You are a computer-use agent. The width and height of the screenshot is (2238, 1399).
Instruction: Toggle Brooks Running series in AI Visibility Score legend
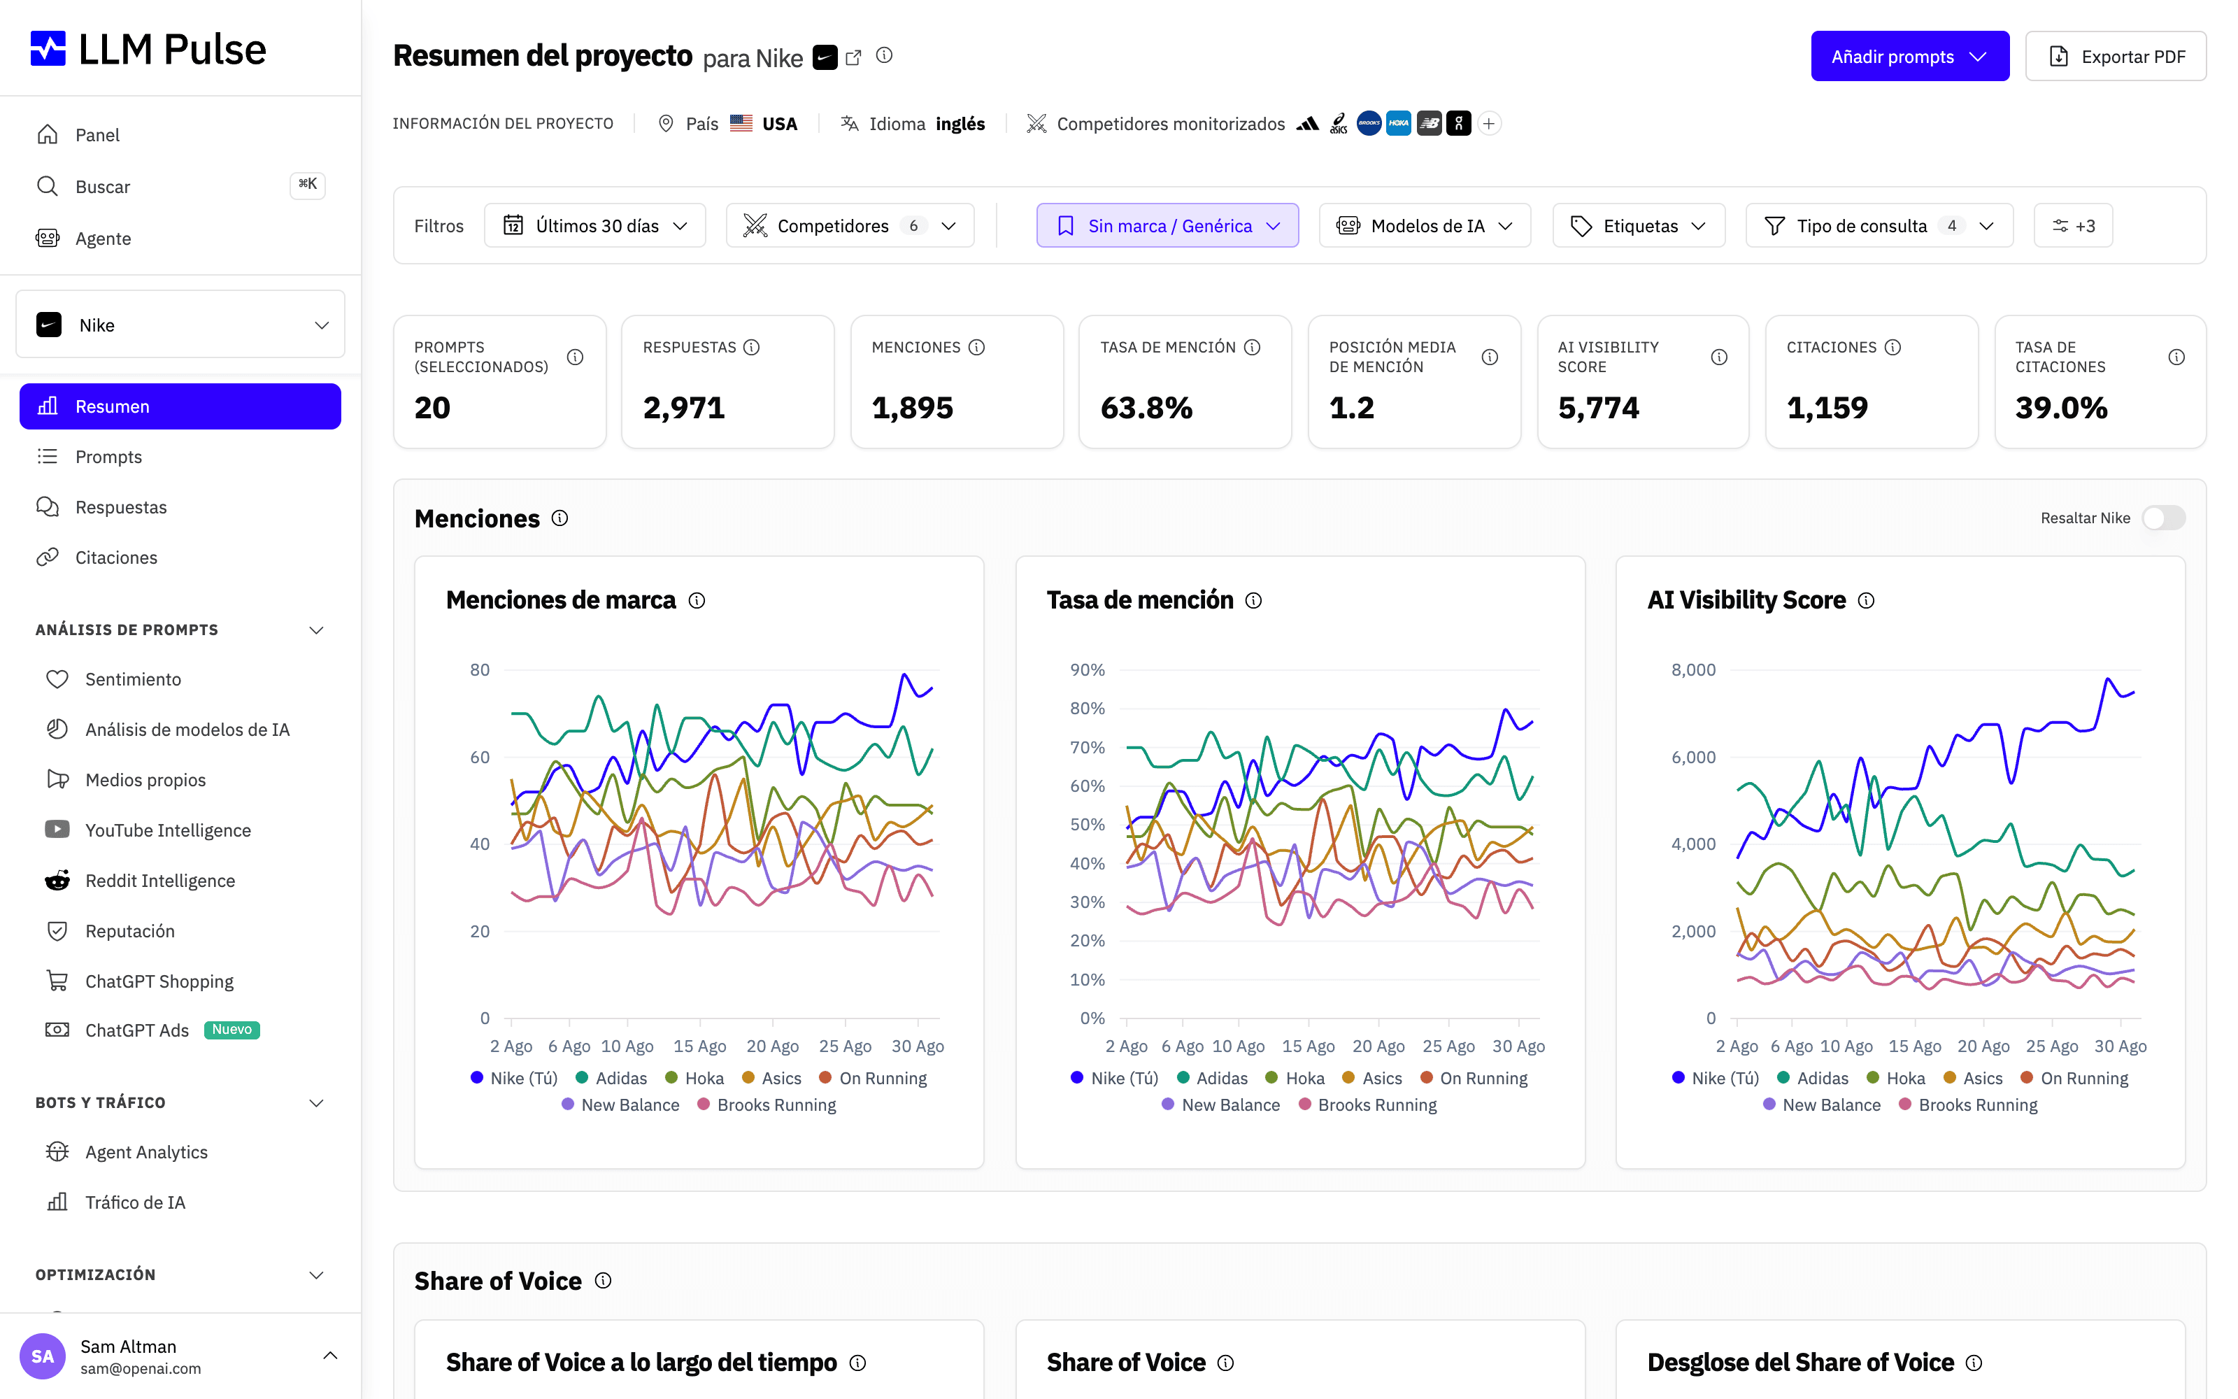pos(1968,1105)
